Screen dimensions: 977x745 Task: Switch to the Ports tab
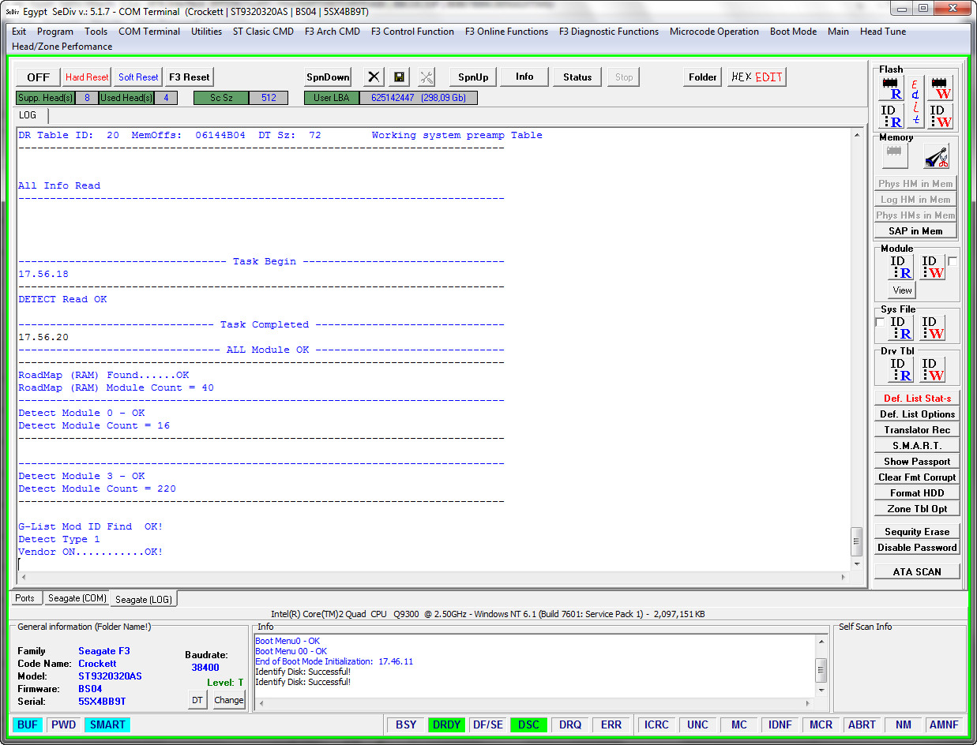[25, 598]
